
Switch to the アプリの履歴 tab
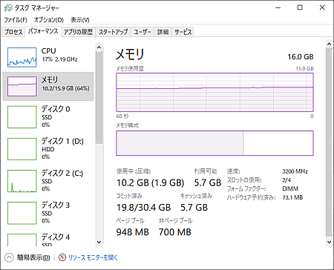[x=78, y=32]
